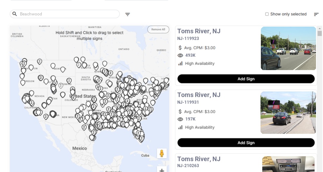This screenshot has height=172, width=323.
Task: Open the photo thumbnail of sign NJ-119923
Action: coord(288,48)
